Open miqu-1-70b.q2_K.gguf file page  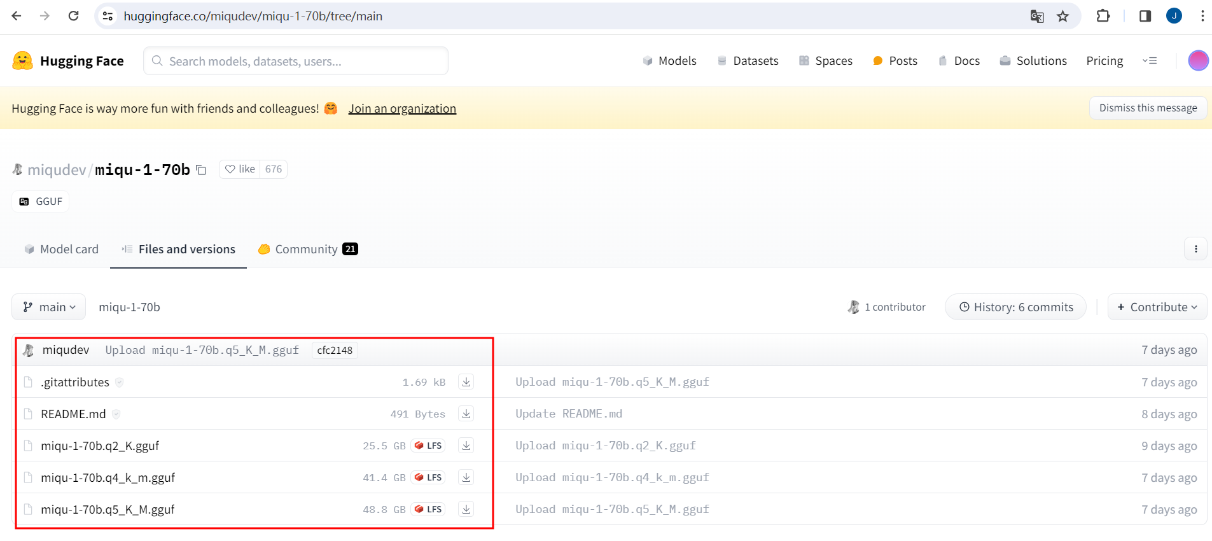tap(100, 446)
